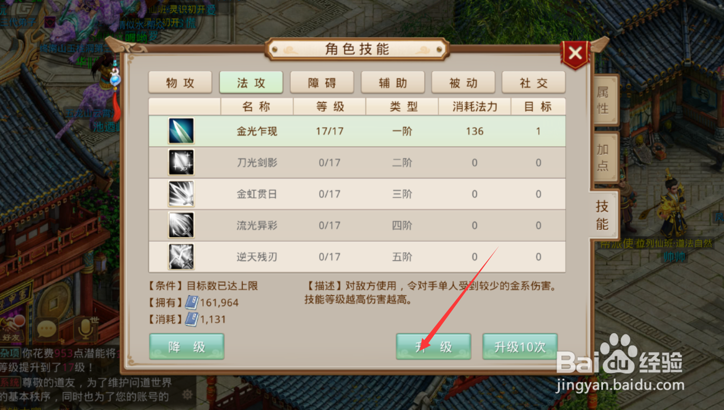Image resolution: width=724 pixels, height=410 pixels.
Task: Switch to the 物攻 skill tab
Action: [x=180, y=83]
